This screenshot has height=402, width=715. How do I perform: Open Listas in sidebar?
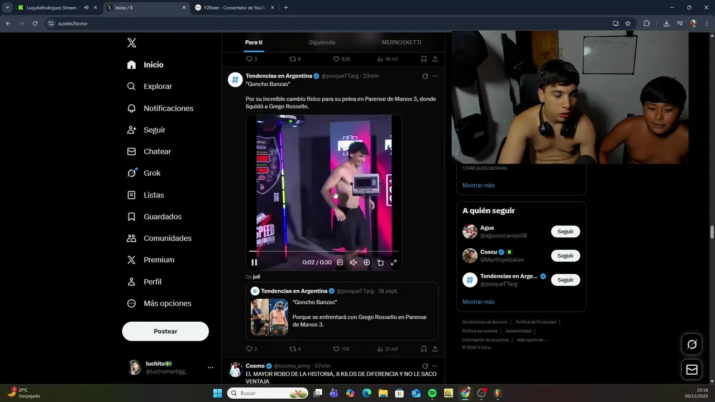[x=145, y=195]
